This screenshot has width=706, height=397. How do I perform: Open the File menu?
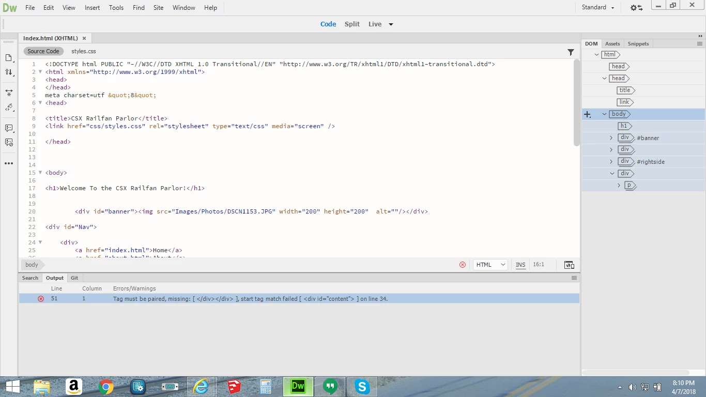(30, 8)
